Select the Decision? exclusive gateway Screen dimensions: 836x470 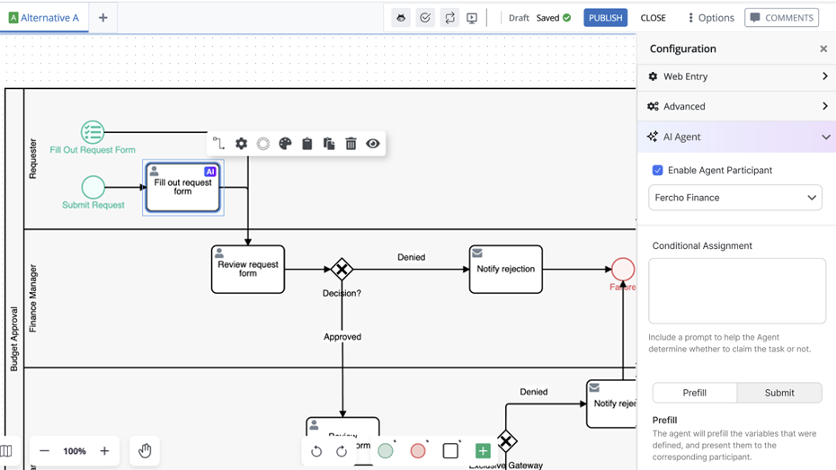(342, 269)
